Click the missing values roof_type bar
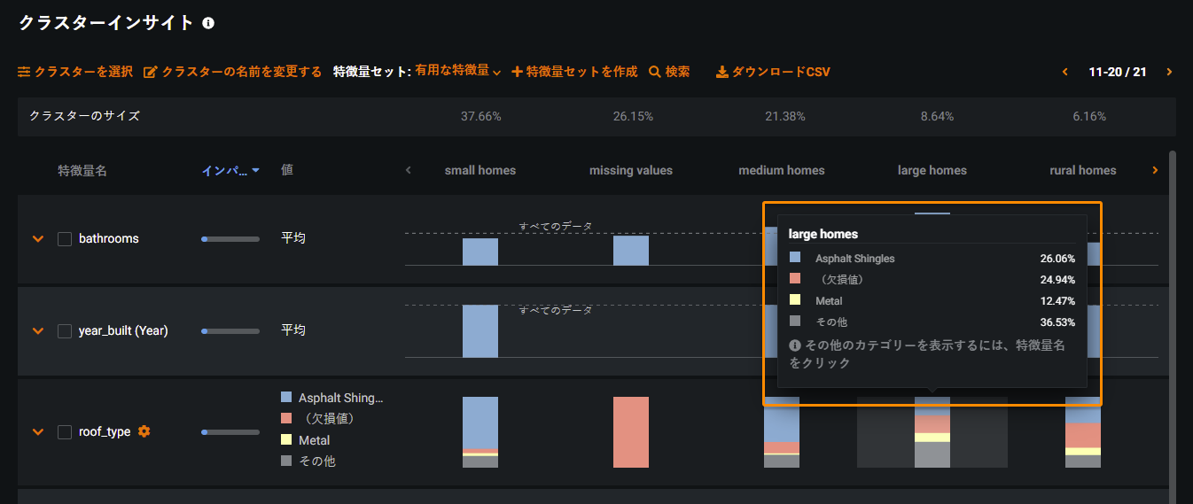This screenshot has height=504, width=1193. (x=630, y=431)
